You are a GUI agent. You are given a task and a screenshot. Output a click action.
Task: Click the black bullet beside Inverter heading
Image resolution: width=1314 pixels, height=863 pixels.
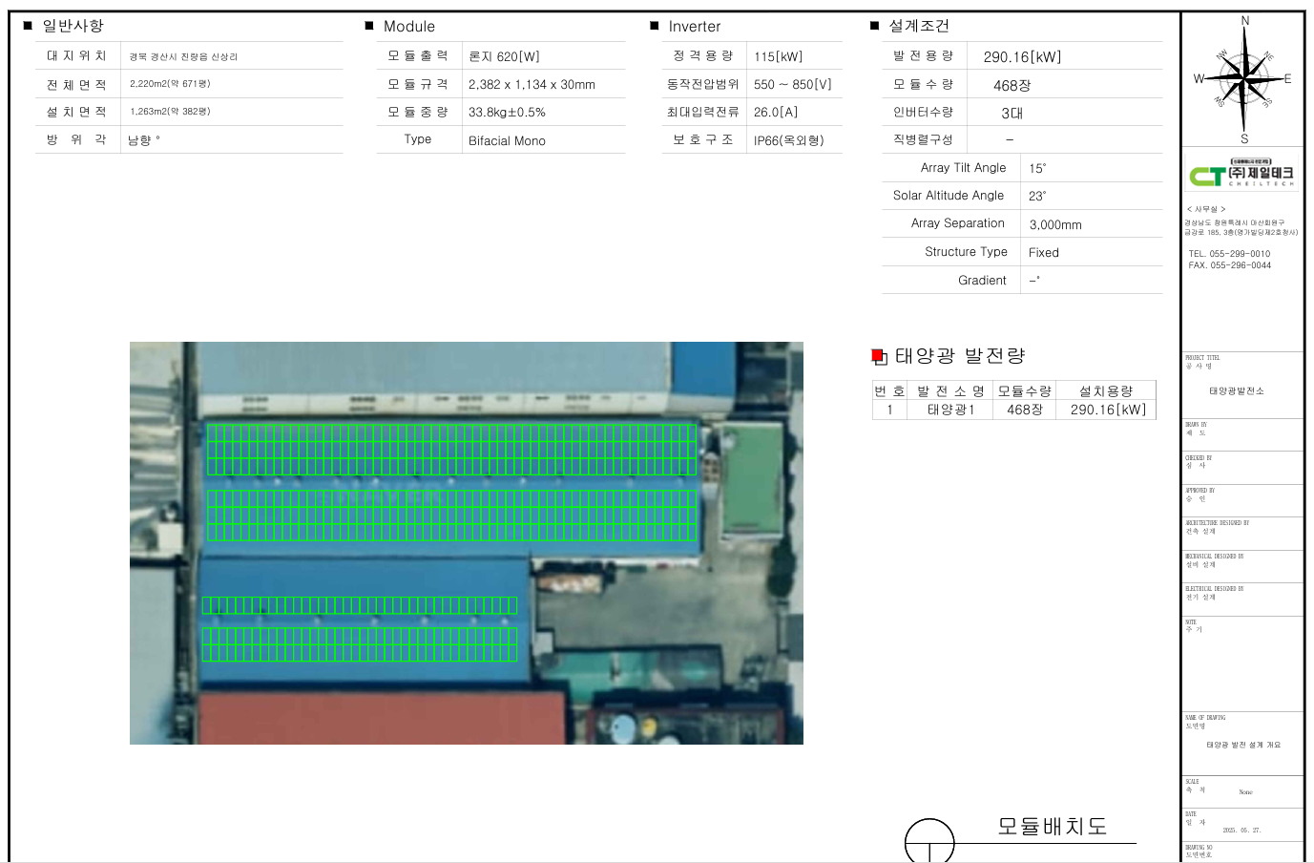click(x=655, y=26)
